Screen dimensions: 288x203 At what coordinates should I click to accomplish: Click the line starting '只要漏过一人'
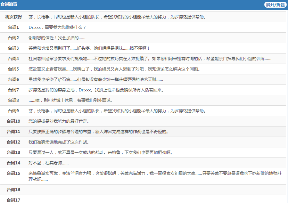point(100,153)
